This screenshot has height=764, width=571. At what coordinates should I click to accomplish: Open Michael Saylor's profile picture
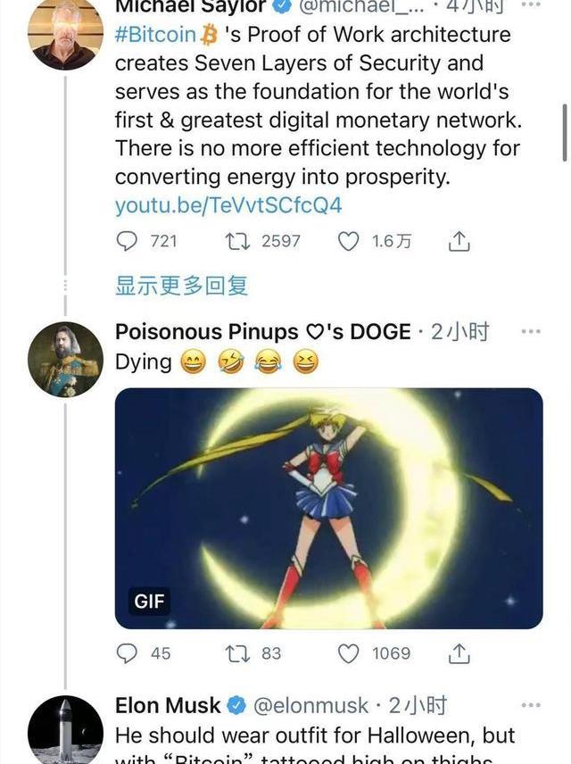(x=65, y=31)
